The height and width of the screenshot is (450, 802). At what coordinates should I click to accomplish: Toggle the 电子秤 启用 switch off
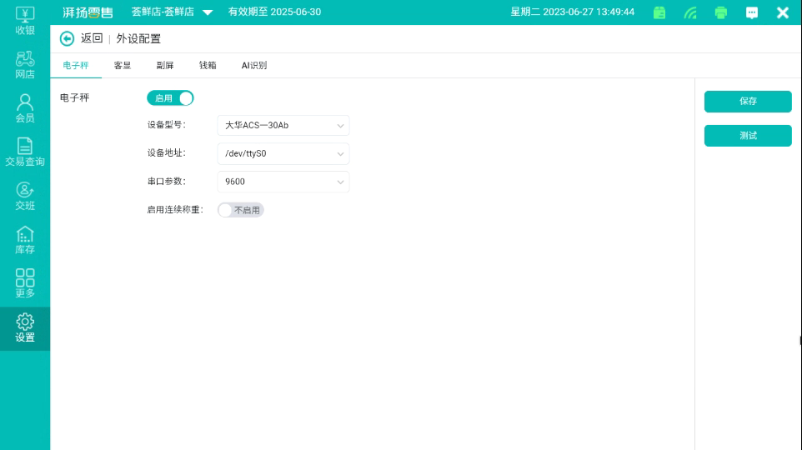(x=170, y=98)
